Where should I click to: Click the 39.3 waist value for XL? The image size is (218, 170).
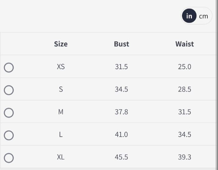[185, 157]
